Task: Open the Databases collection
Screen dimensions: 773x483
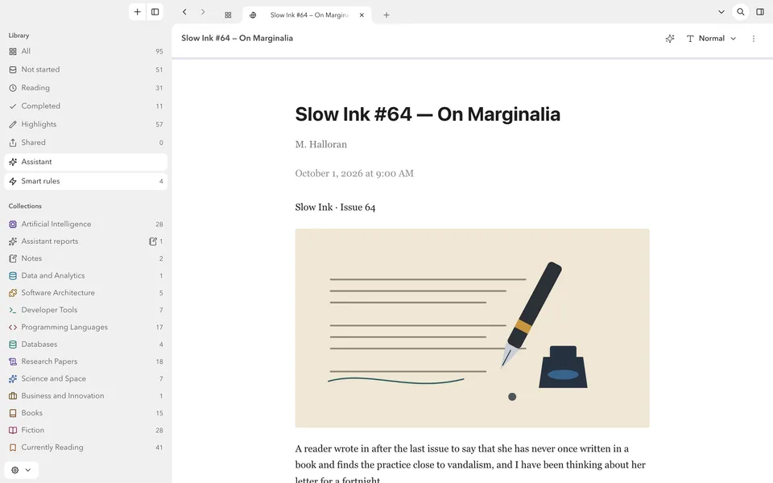Action: pyautogui.click(x=86, y=344)
